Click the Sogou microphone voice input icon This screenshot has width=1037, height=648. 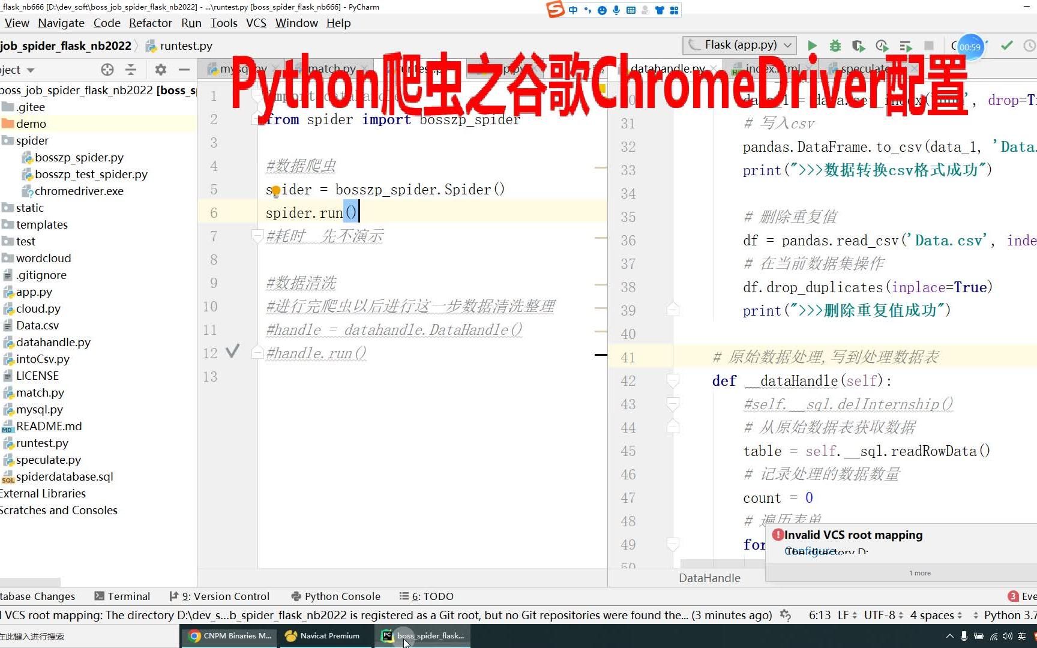point(616,10)
